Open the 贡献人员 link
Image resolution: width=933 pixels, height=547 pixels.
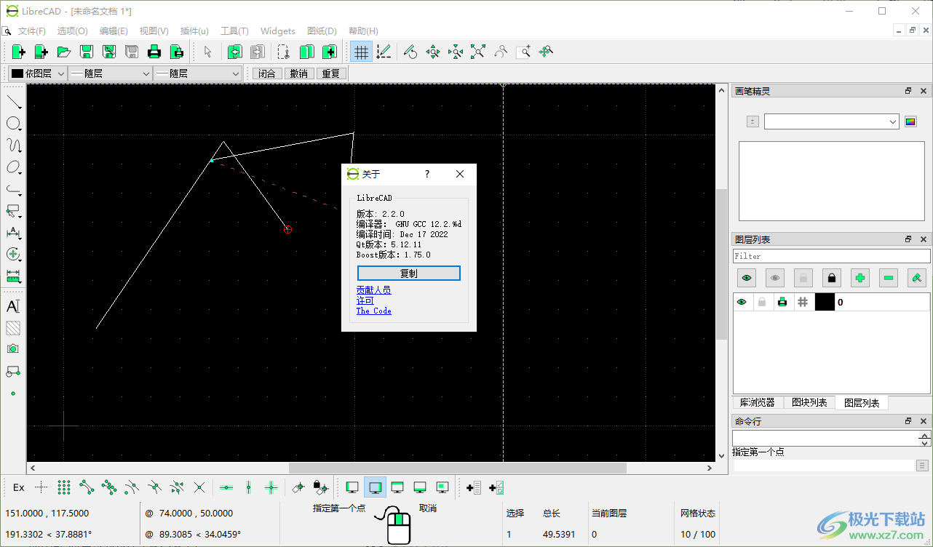click(x=374, y=290)
